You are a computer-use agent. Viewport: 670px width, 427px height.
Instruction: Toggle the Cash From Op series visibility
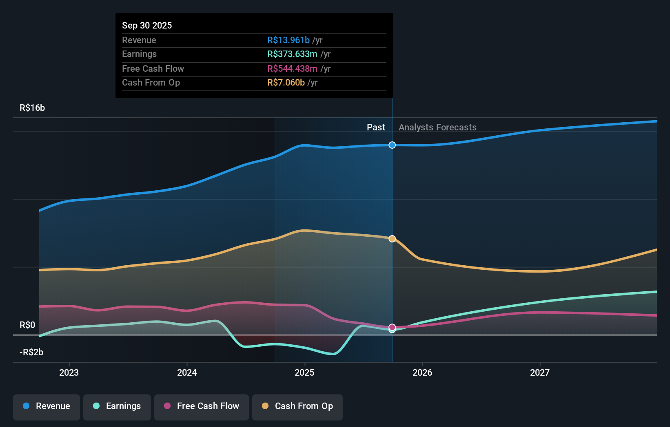(x=297, y=406)
